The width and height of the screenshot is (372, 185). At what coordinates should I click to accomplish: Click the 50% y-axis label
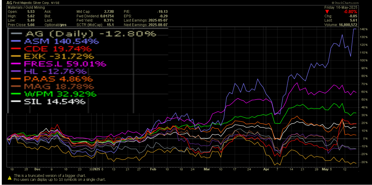pyautogui.click(x=365, y=99)
